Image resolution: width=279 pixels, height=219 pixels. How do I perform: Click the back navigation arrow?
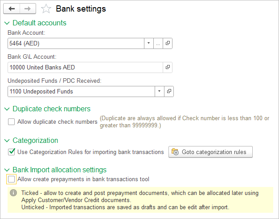12,8
